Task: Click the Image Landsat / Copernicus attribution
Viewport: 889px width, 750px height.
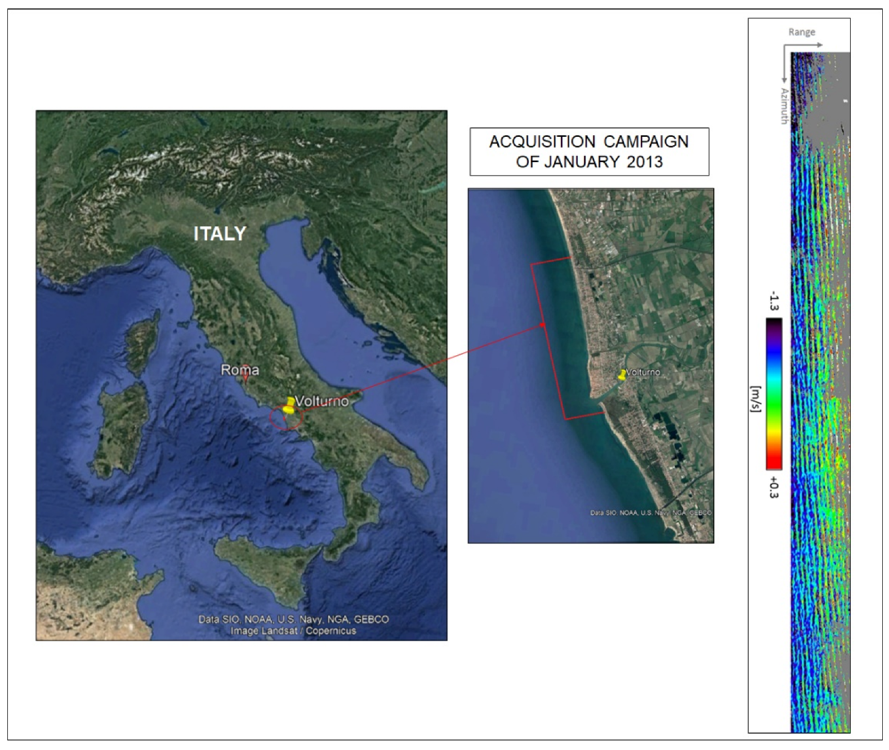Action: click(x=293, y=631)
